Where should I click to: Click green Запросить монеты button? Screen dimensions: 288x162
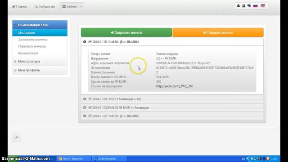[126, 32]
